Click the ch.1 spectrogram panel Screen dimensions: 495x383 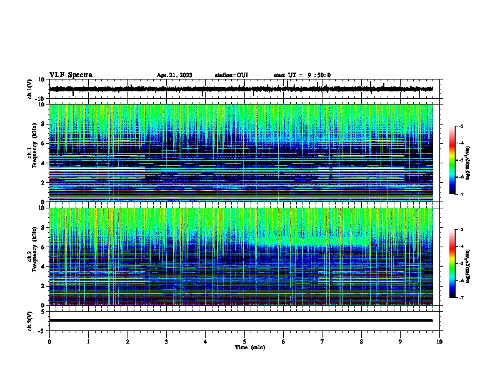pos(241,153)
